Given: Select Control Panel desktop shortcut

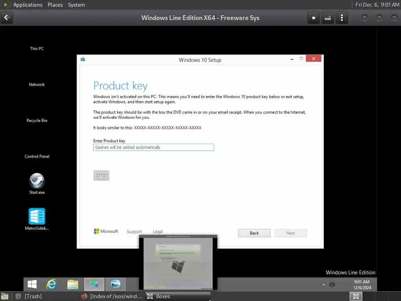Looking at the screenshot, I should tap(37, 156).
